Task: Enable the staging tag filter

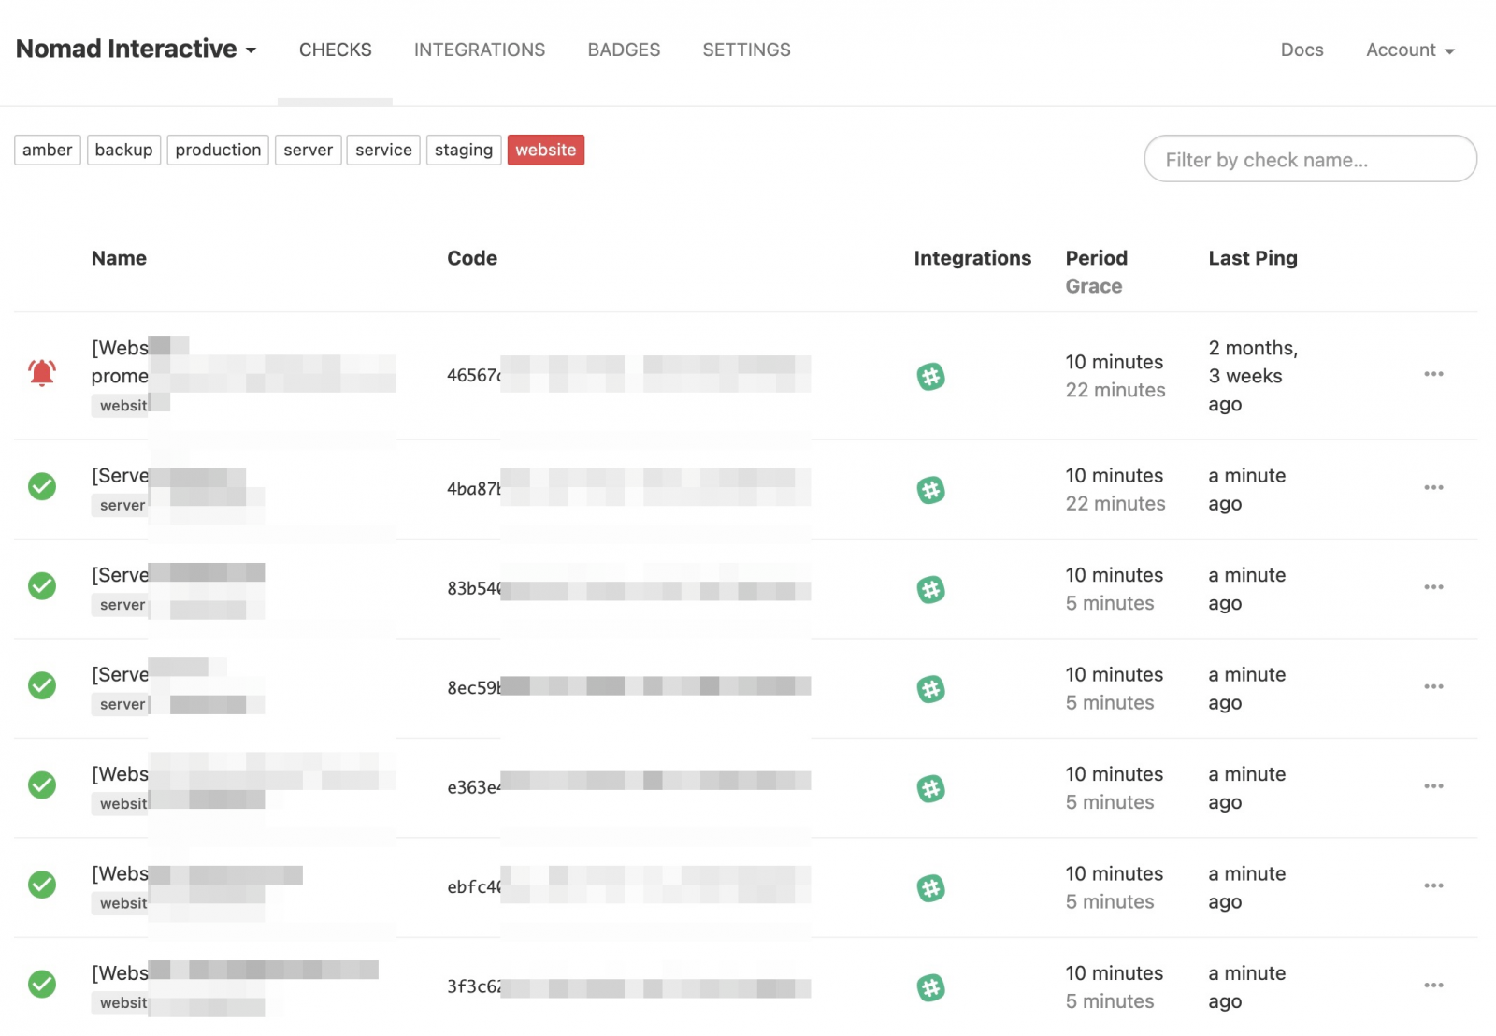Action: [463, 151]
